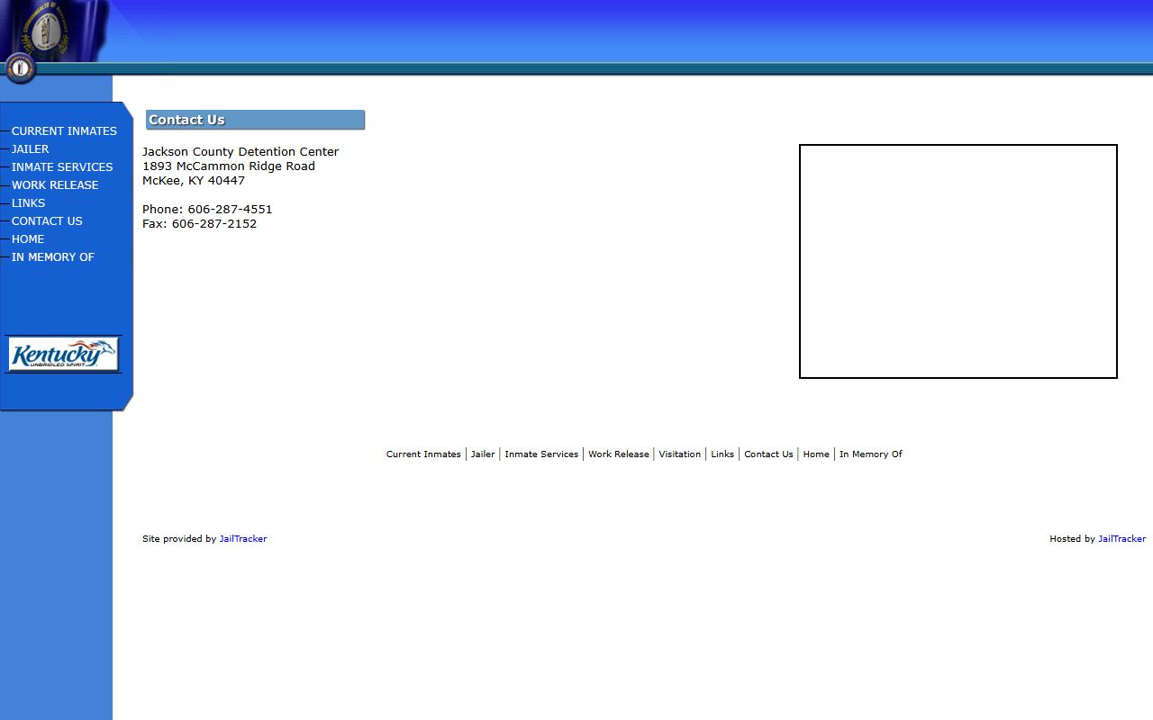Click the 'McKee, KY 40447' line
Image resolution: width=1153 pixels, height=720 pixels.
pyautogui.click(x=194, y=181)
